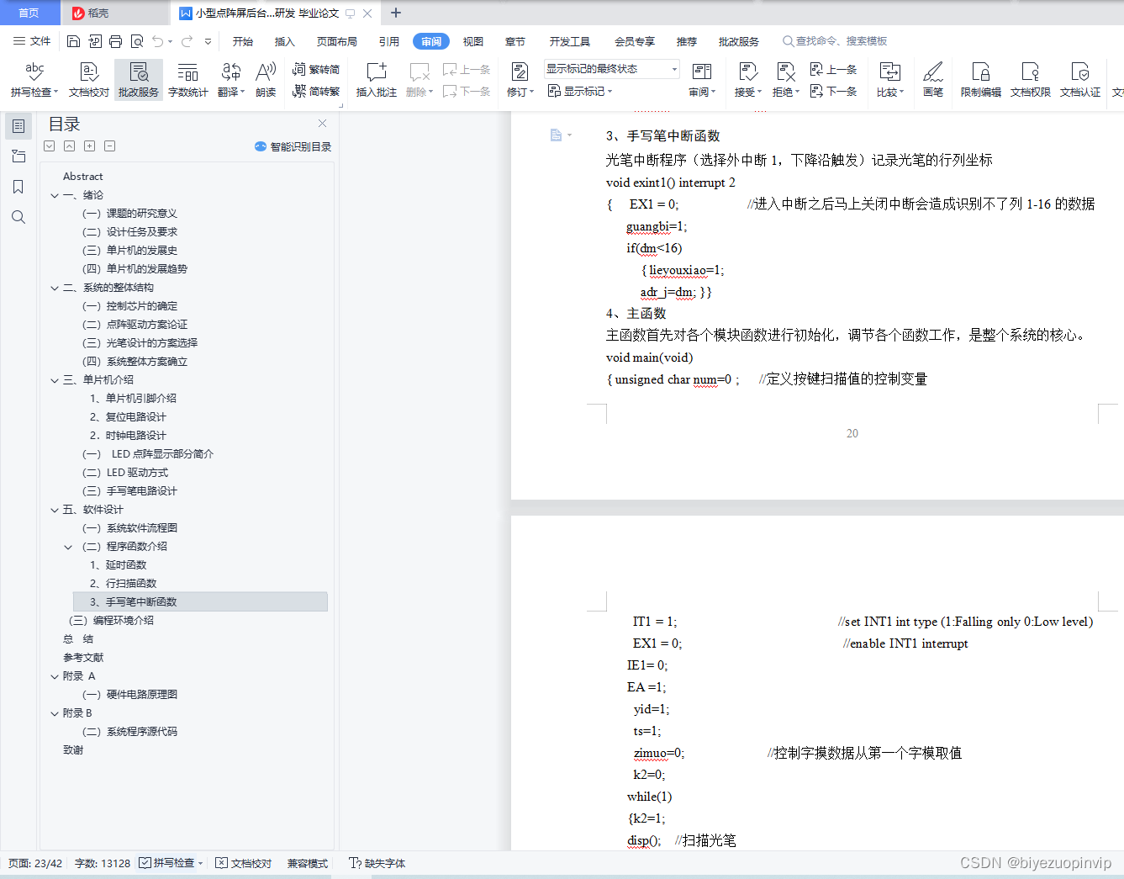Convert text with 简转繁
The width and height of the screenshot is (1124, 879).
316,92
